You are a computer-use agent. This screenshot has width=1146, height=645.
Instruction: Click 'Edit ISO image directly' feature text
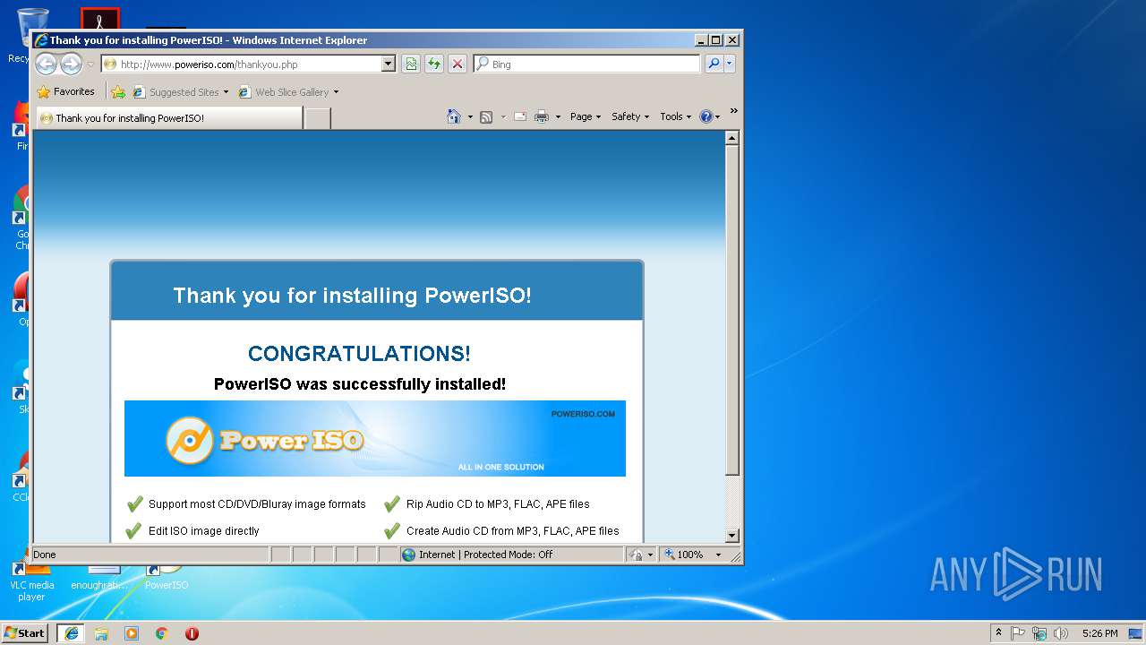click(204, 531)
